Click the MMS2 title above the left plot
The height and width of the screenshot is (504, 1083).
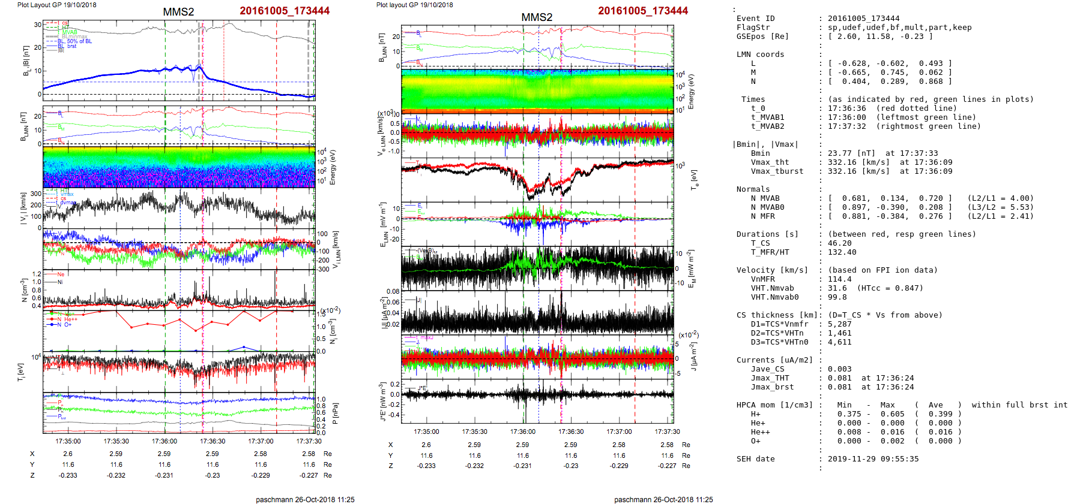(178, 12)
